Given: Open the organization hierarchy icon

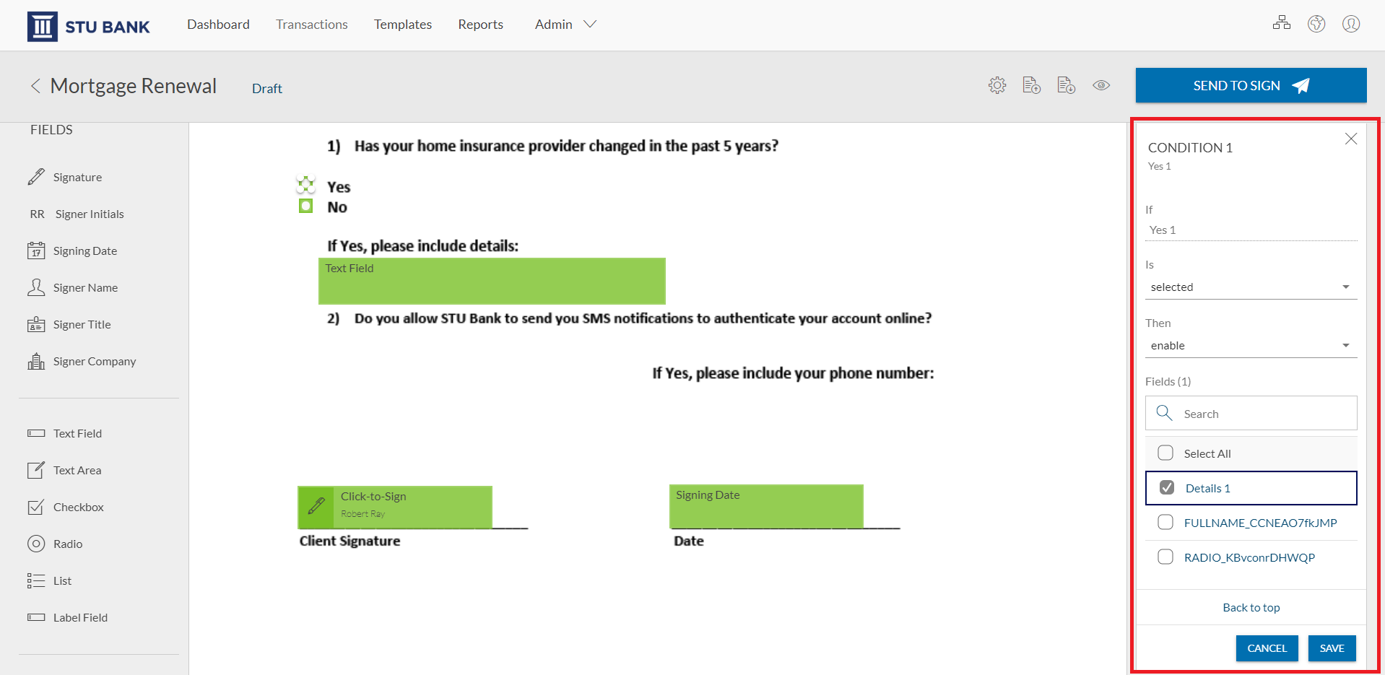Looking at the screenshot, I should point(1282,23).
